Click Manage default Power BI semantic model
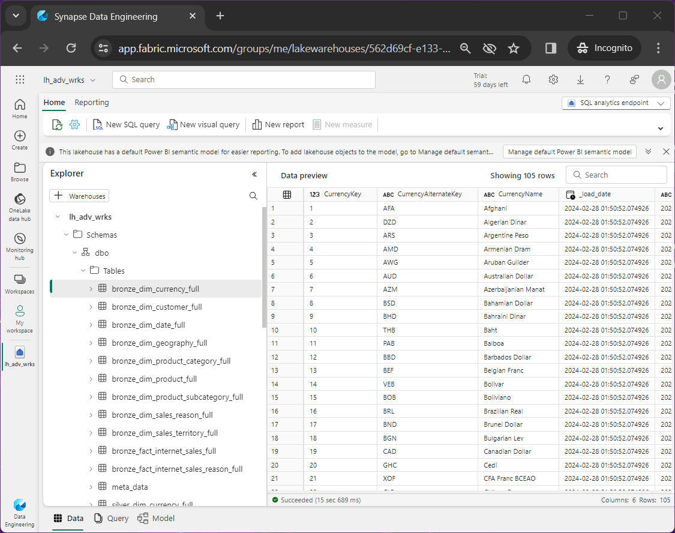The width and height of the screenshot is (675, 533). pyautogui.click(x=569, y=152)
